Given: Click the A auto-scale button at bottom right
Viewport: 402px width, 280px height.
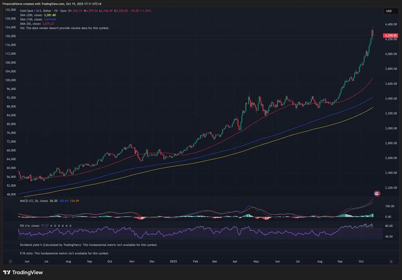Looking at the screenshot, I should [x=391, y=262].
